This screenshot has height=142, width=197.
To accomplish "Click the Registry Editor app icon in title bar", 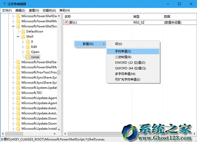I will (x=4, y=4).
